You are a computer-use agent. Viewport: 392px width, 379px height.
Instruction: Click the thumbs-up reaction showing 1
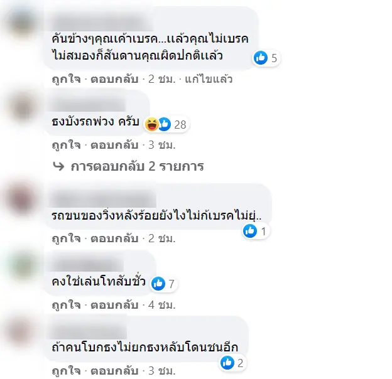(x=250, y=231)
